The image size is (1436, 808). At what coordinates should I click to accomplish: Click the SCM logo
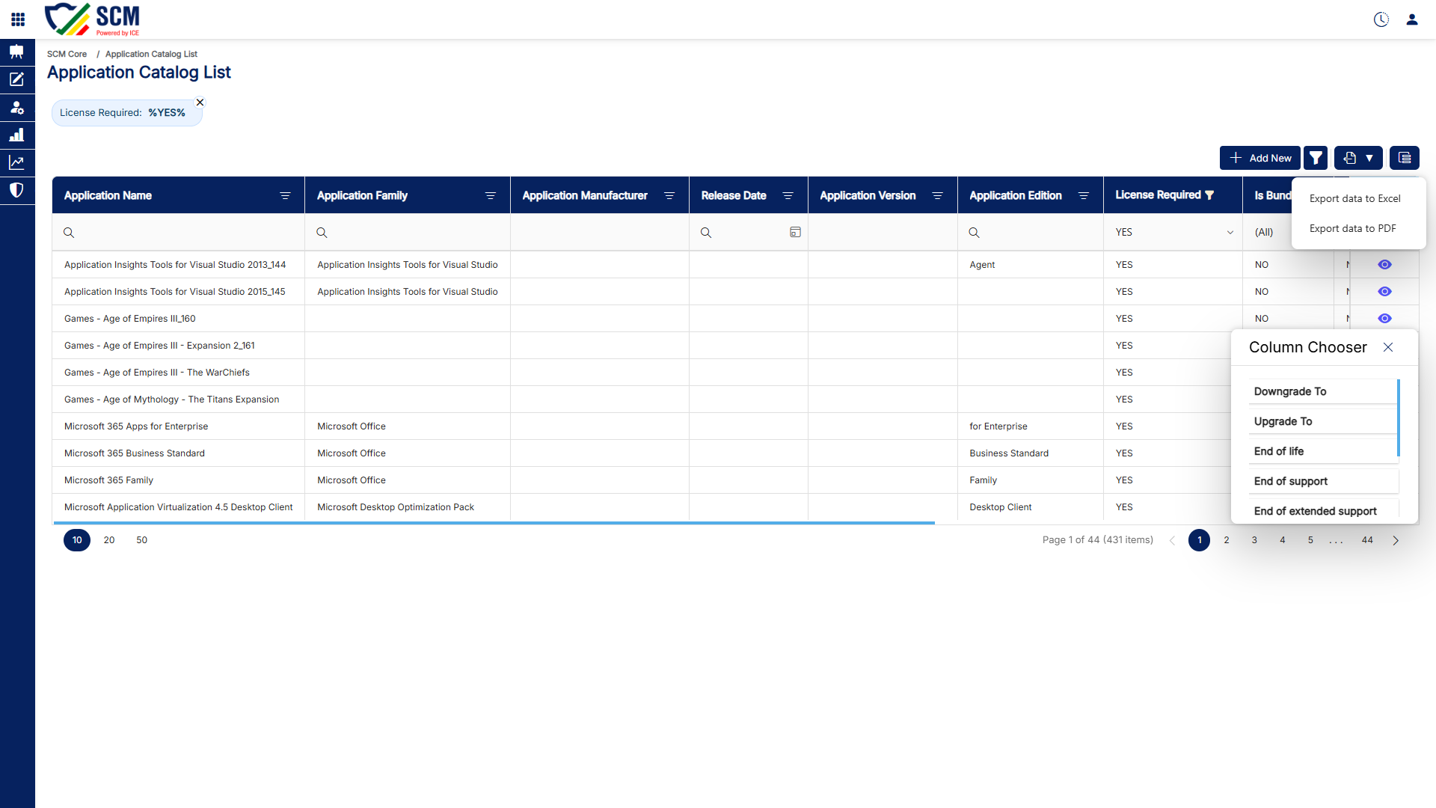[92, 19]
